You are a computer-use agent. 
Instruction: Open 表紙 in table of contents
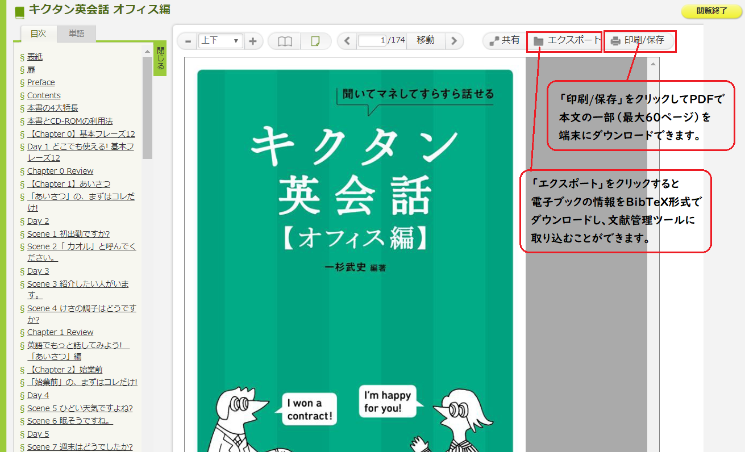(x=35, y=57)
